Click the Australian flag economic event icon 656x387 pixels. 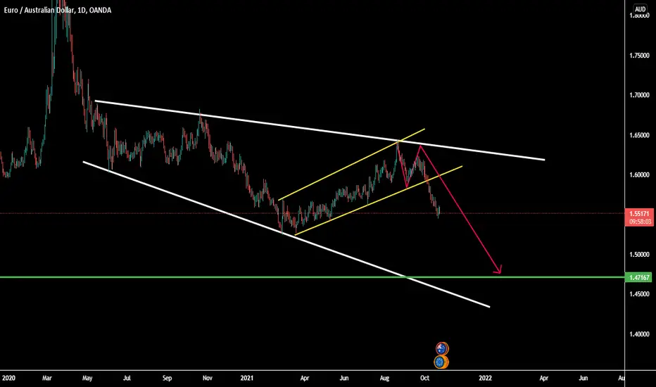(x=442, y=348)
